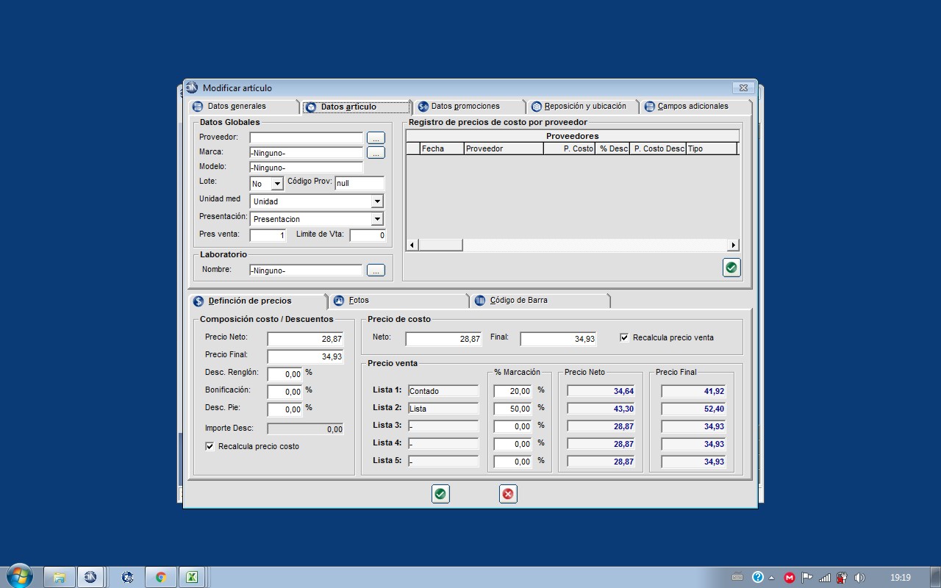This screenshot has height=588, width=941.
Task: Open the Datos promociones tab
Action: tap(469, 107)
